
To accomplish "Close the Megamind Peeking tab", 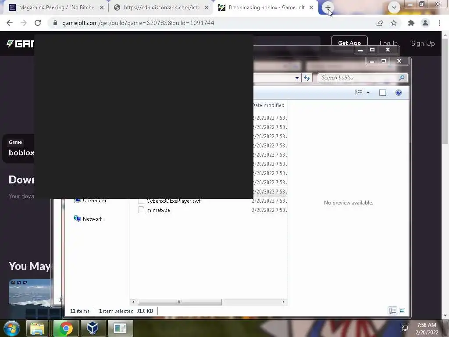I will click(102, 8).
